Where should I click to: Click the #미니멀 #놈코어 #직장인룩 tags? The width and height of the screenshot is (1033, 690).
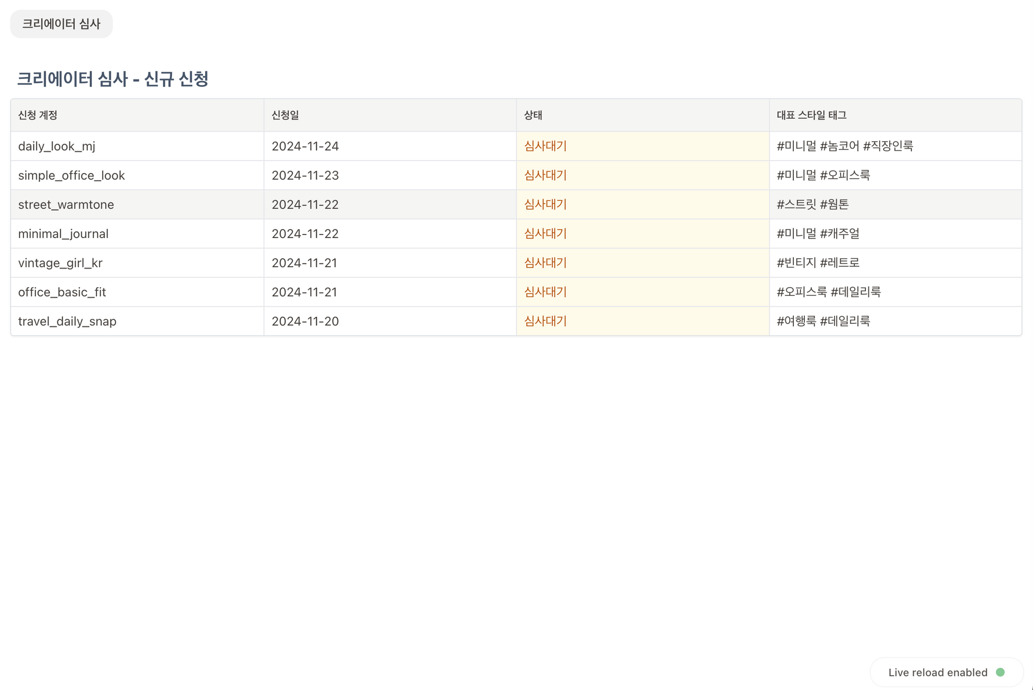click(845, 146)
